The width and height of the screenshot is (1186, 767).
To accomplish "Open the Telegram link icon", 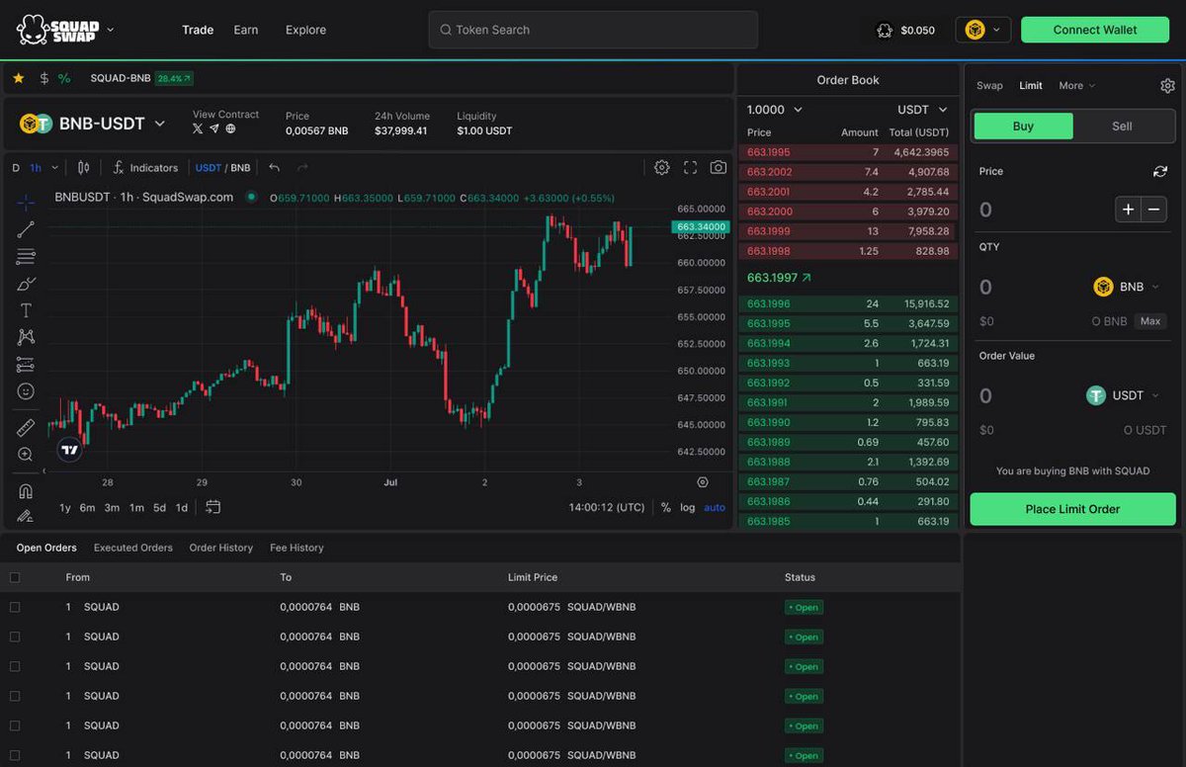I will point(213,128).
